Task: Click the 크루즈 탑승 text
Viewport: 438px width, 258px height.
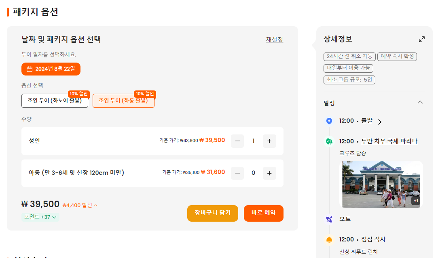Action: (353, 153)
